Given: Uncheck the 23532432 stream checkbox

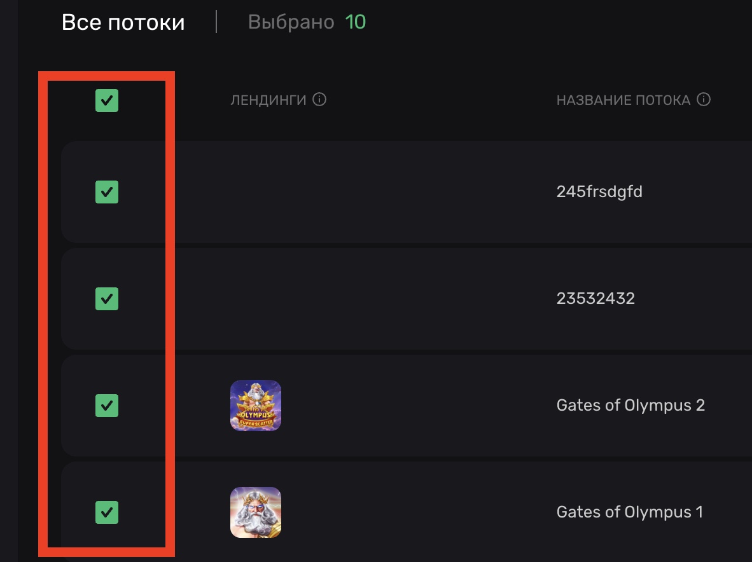Looking at the screenshot, I should [x=107, y=299].
